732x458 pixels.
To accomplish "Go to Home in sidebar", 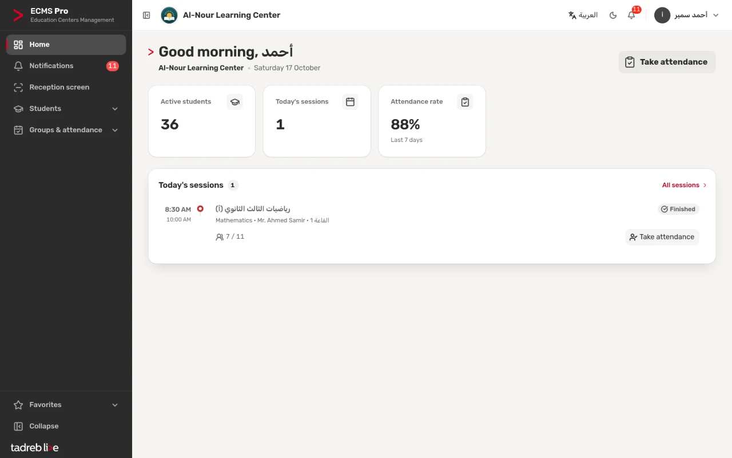I will (66, 45).
